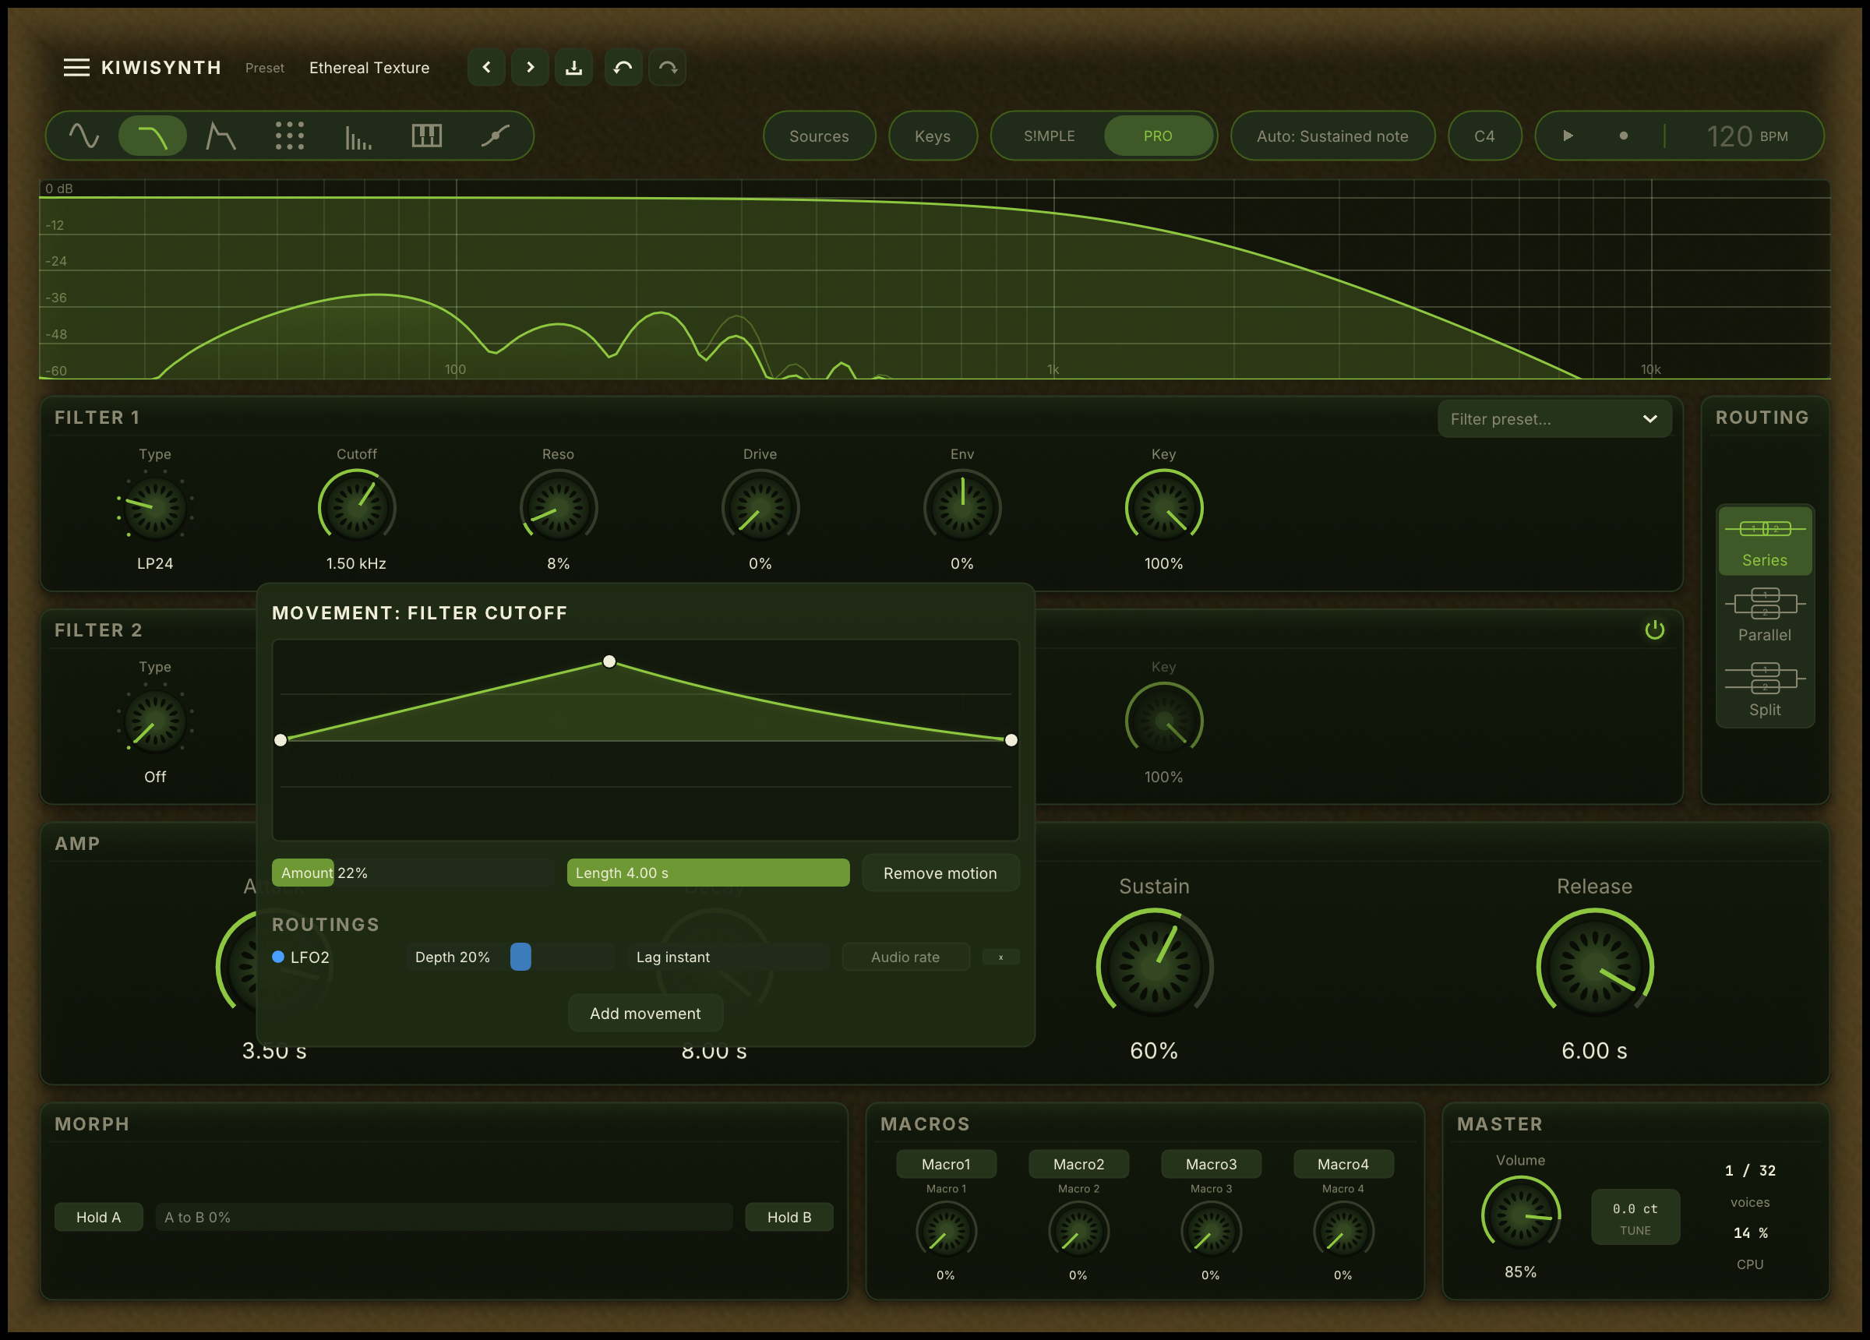This screenshot has width=1870, height=1340.
Task: Go to previous preset arrow
Action: pos(486,68)
